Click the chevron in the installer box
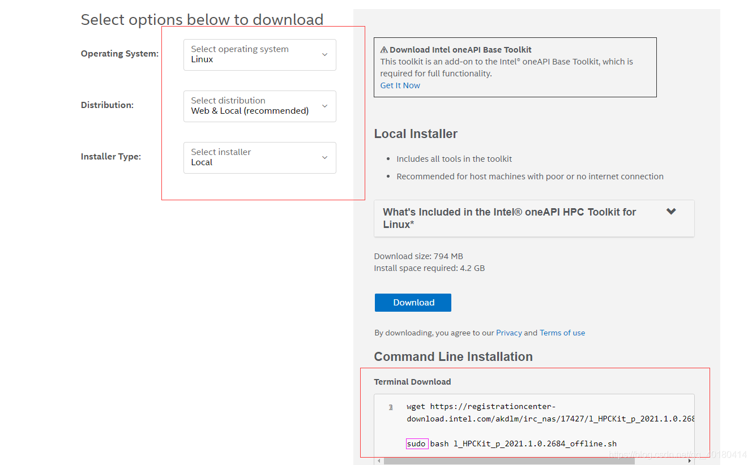 click(324, 157)
